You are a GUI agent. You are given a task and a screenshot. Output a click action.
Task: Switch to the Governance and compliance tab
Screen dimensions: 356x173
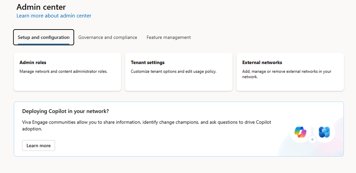click(108, 37)
